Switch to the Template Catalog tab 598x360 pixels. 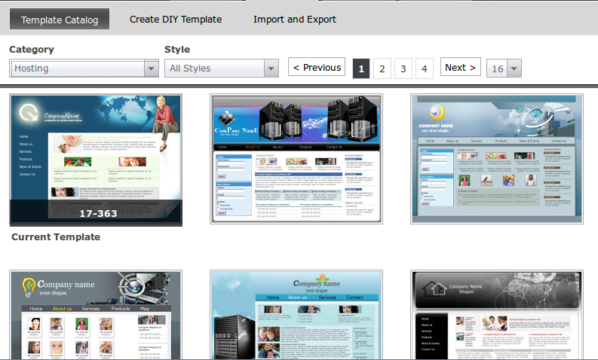[60, 19]
